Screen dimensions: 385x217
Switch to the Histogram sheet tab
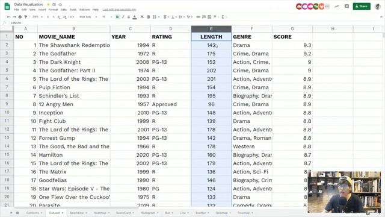point(150,213)
